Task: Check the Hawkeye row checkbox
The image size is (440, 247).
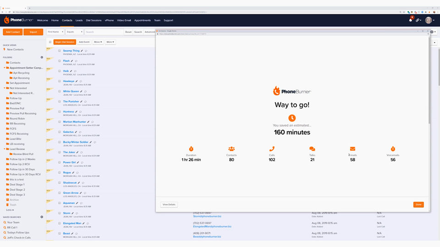Action: [x=60, y=81]
